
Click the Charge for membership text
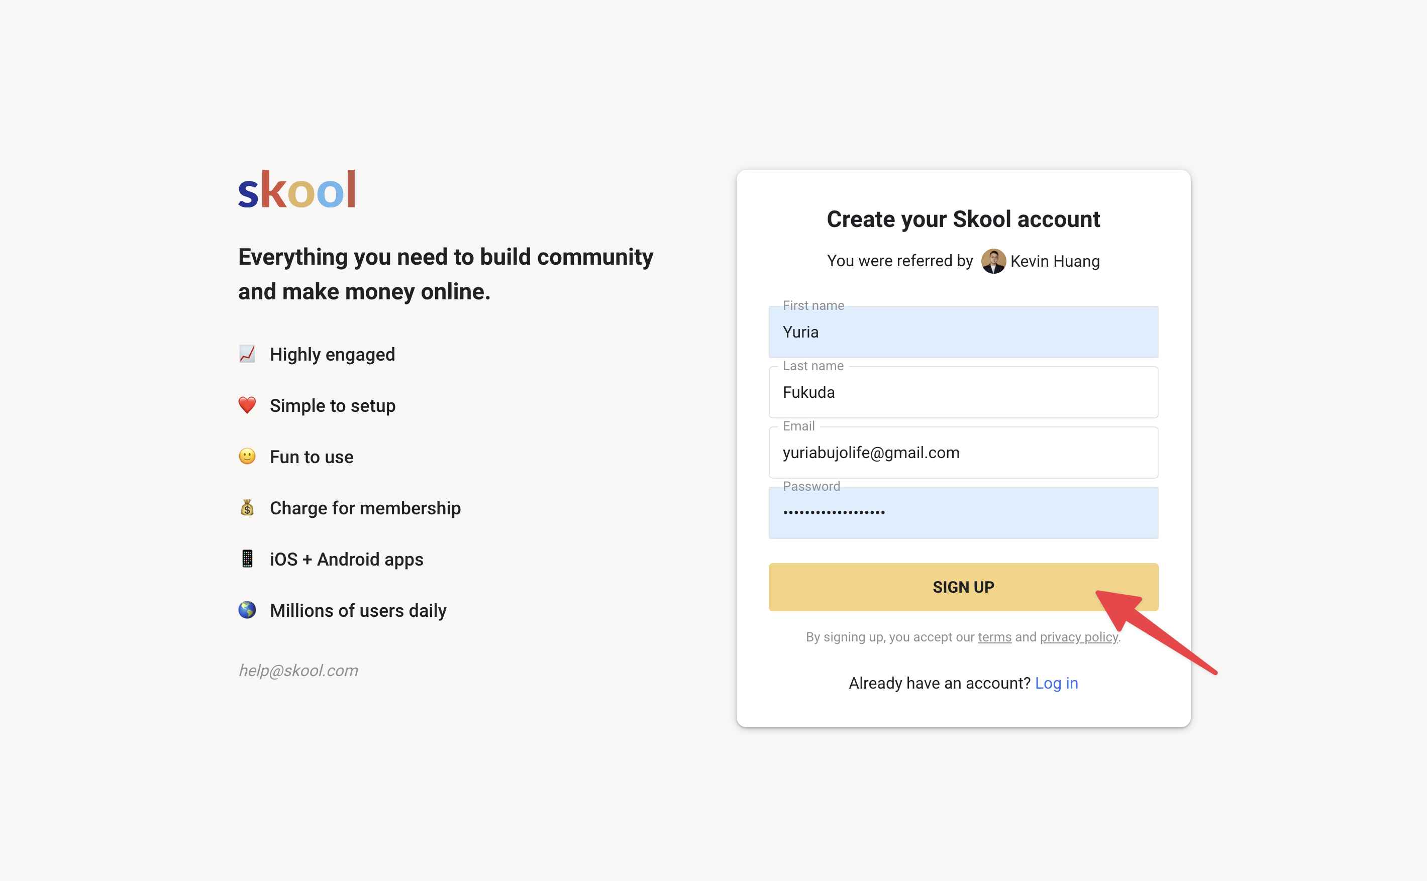pos(365,508)
